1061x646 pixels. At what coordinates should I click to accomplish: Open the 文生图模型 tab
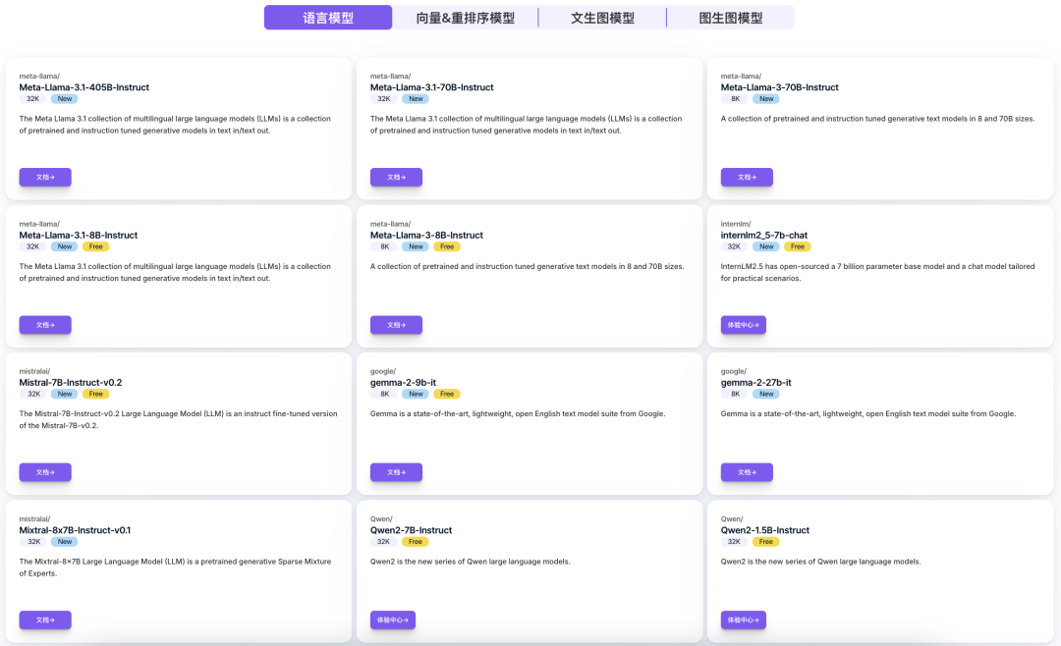[602, 18]
